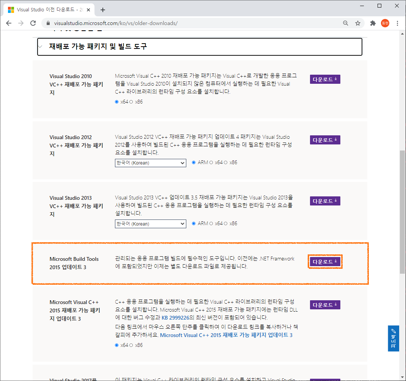Open site info via lock icon
The width and height of the screenshot is (406, 381).
(48, 23)
